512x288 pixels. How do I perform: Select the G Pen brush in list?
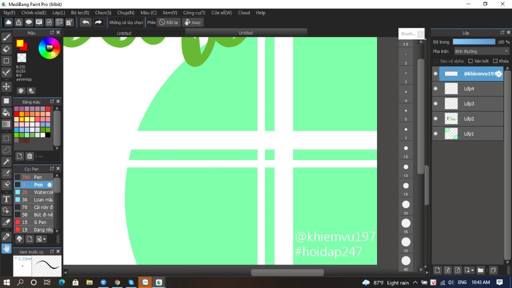coord(34,222)
